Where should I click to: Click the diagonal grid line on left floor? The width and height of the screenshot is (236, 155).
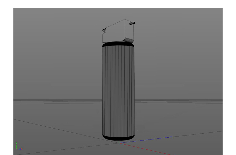[54, 127]
